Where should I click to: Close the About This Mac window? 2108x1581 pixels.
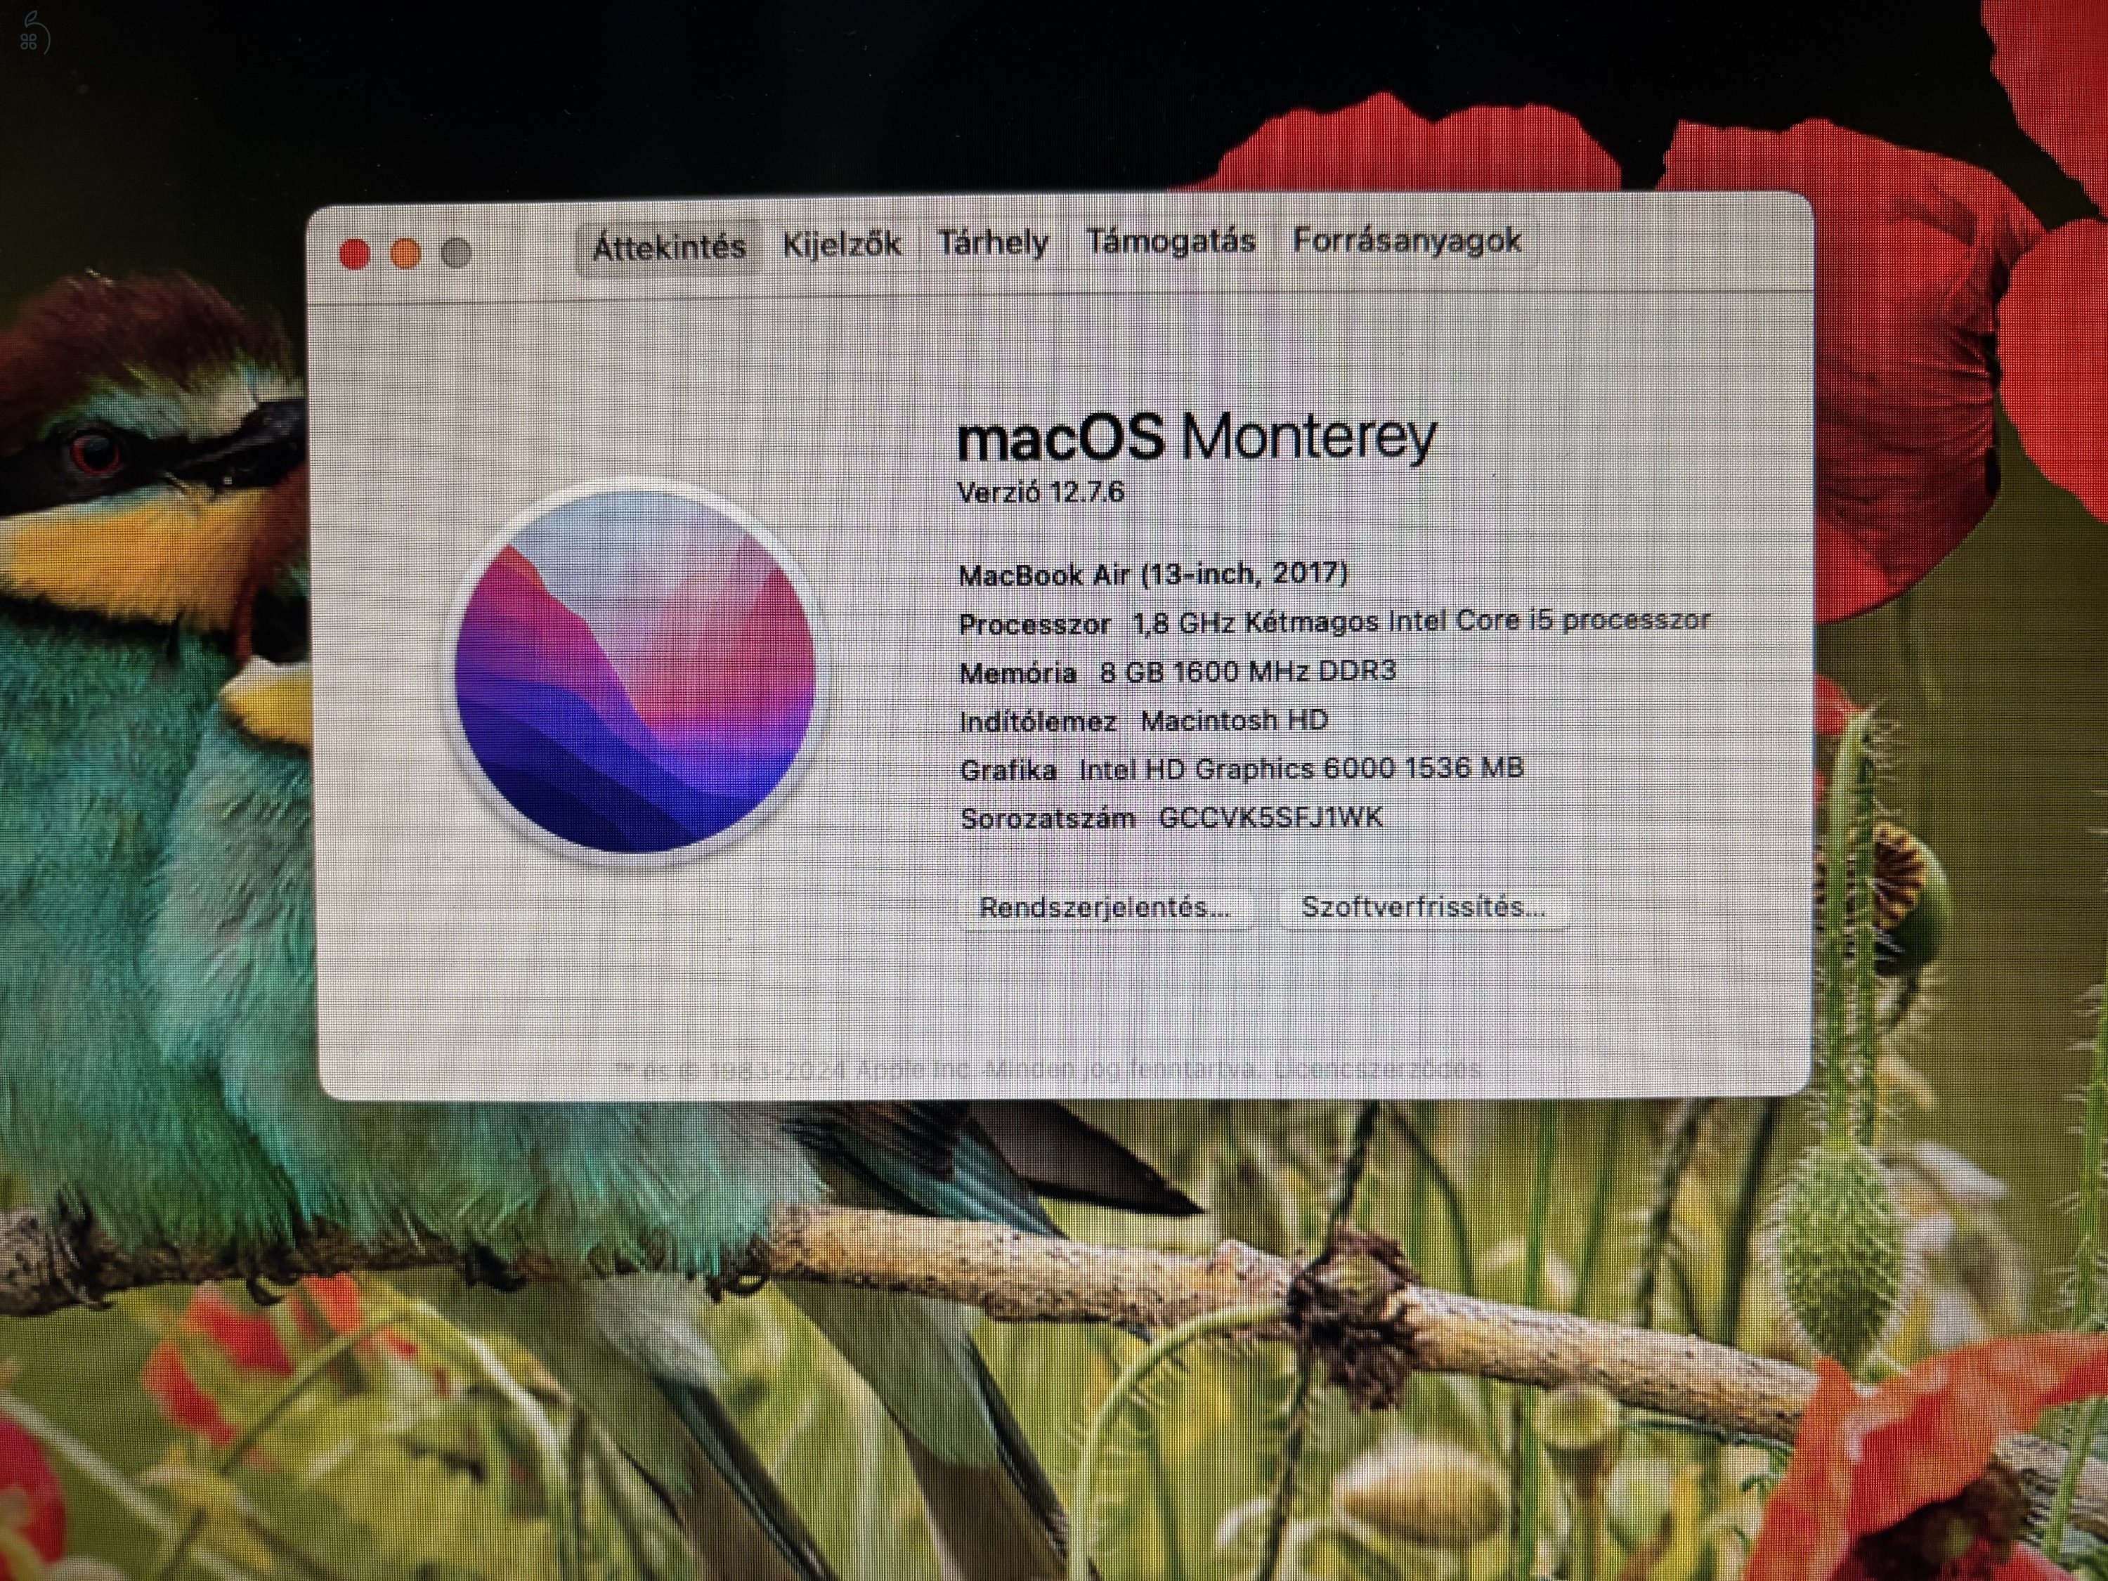(x=355, y=254)
